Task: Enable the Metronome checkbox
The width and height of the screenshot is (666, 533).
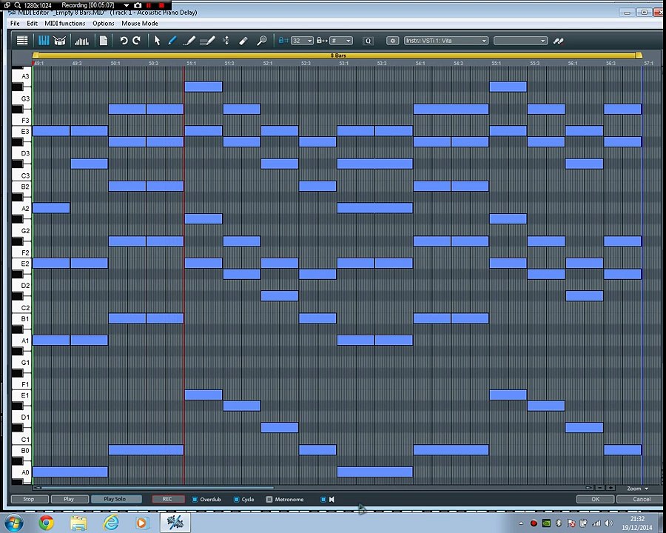Action: [x=269, y=500]
